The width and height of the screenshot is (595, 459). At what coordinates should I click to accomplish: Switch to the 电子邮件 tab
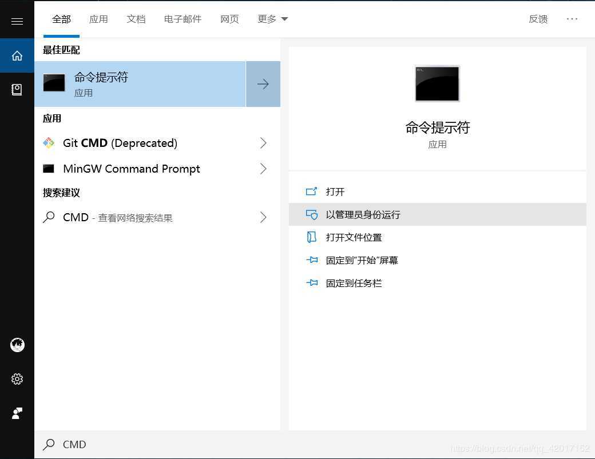pyautogui.click(x=183, y=19)
